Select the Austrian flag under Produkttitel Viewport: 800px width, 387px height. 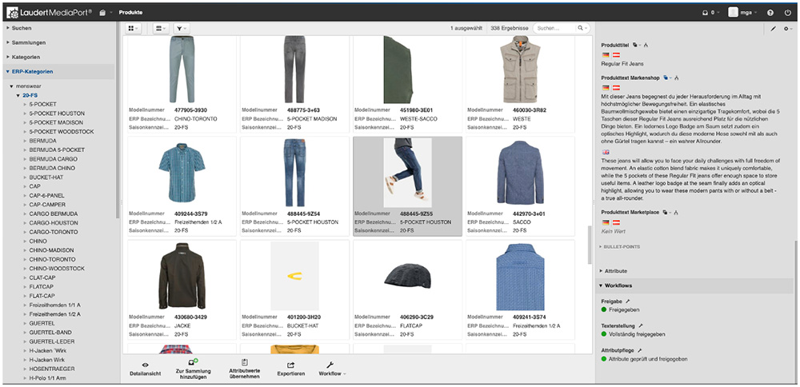tap(616, 54)
